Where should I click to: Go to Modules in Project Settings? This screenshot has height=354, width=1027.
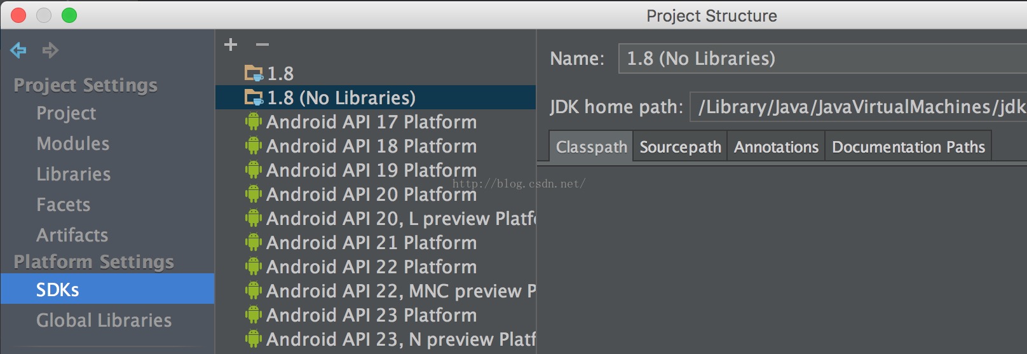(x=73, y=144)
